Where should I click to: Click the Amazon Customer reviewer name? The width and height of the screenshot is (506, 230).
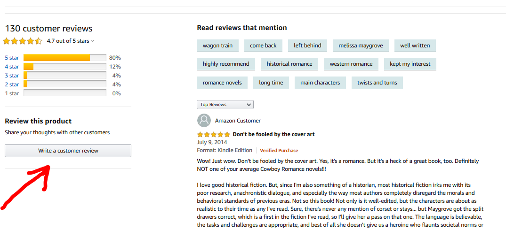(x=238, y=121)
